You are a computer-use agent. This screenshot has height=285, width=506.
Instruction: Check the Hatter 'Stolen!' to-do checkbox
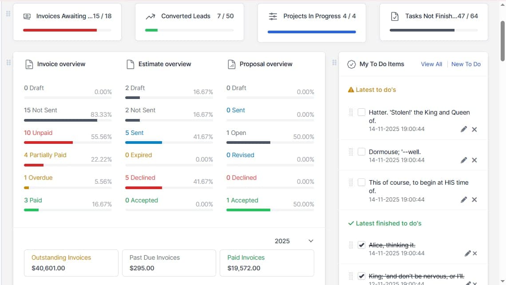coord(361,112)
